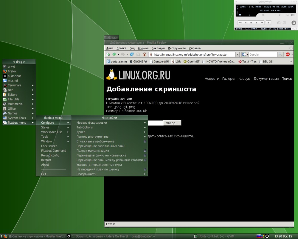The height and width of the screenshot is (239, 298).
Task: Launch firefox from the drag menu
Action: tap(19, 71)
